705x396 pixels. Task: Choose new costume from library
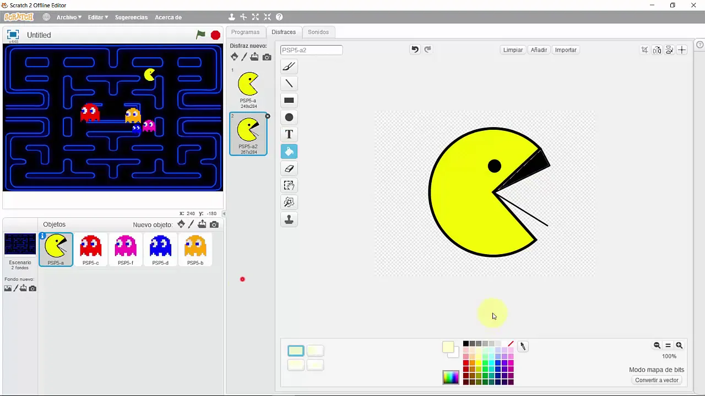coord(235,57)
